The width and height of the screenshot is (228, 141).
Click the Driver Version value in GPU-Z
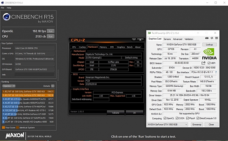tap(189, 95)
